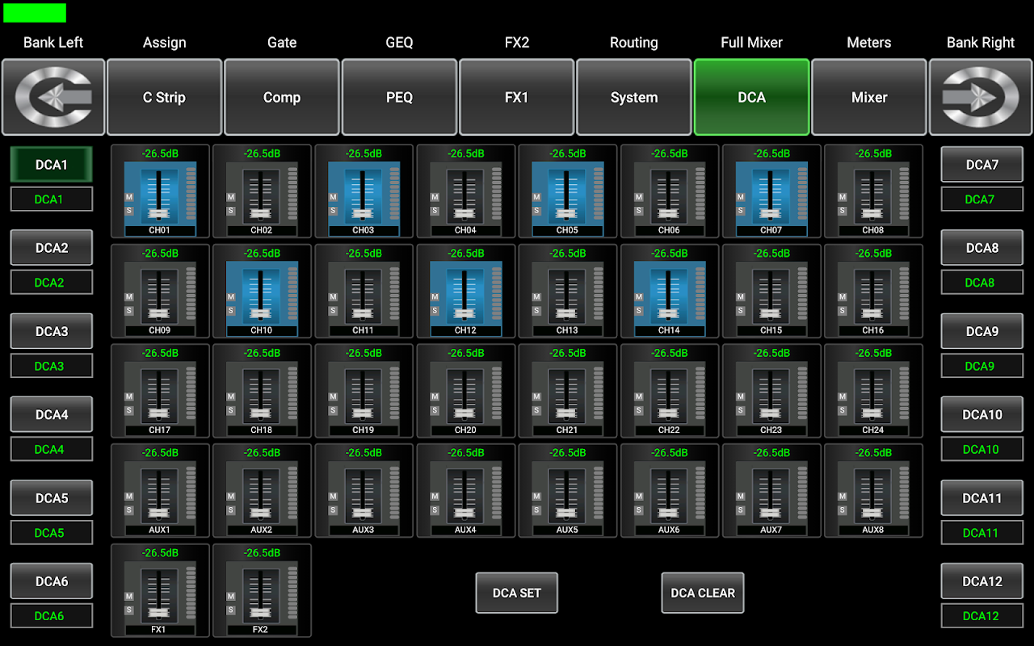Solo channel CH20 using S
Screen dimensions: 1034x646
point(435,411)
